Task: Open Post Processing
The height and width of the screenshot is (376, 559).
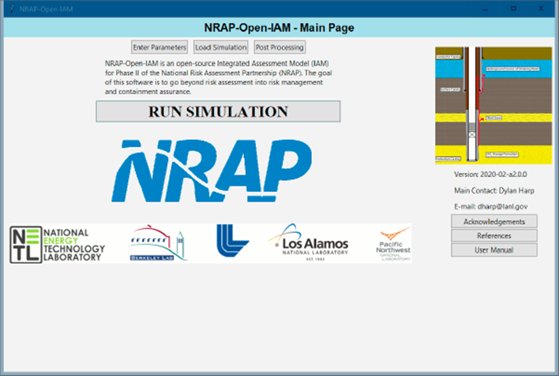Action: (x=279, y=47)
